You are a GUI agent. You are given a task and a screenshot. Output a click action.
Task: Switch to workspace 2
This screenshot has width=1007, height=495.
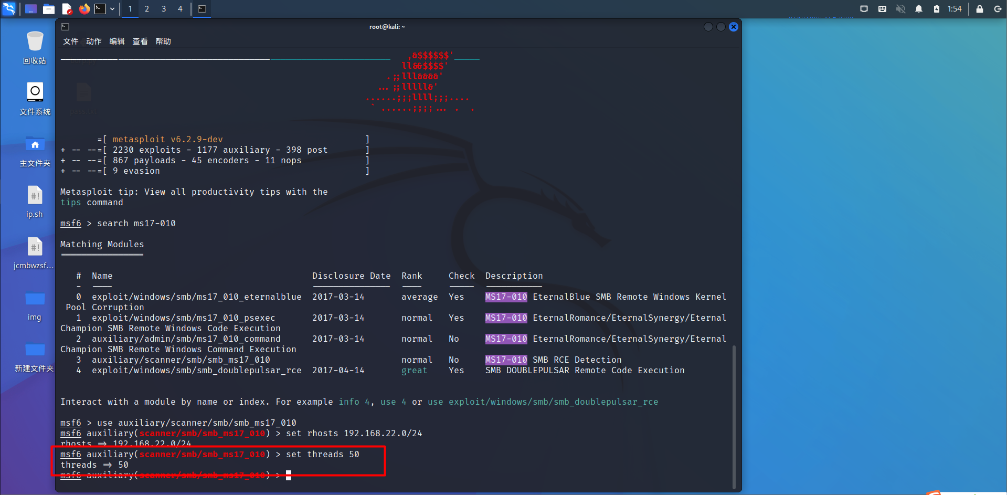tap(147, 9)
